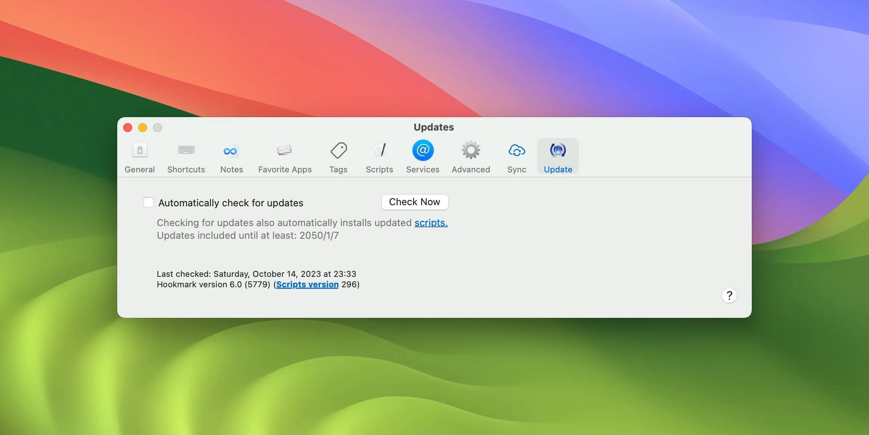
Task: Switch to the Advanced pane
Action: pyautogui.click(x=470, y=157)
